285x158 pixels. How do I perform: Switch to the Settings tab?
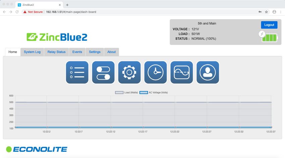pyautogui.click(x=95, y=52)
